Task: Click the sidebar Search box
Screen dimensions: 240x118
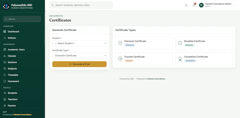Action: click(22, 19)
